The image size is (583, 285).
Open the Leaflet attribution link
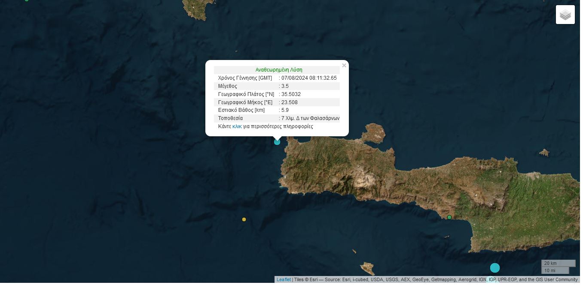coord(284,280)
